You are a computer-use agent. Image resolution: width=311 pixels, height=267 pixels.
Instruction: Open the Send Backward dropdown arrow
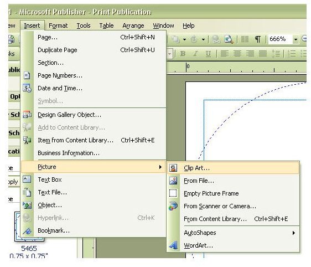pyautogui.click(x=184, y=39)
